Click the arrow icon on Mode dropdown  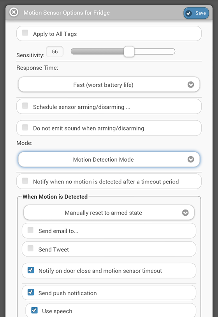coord(191,160)
